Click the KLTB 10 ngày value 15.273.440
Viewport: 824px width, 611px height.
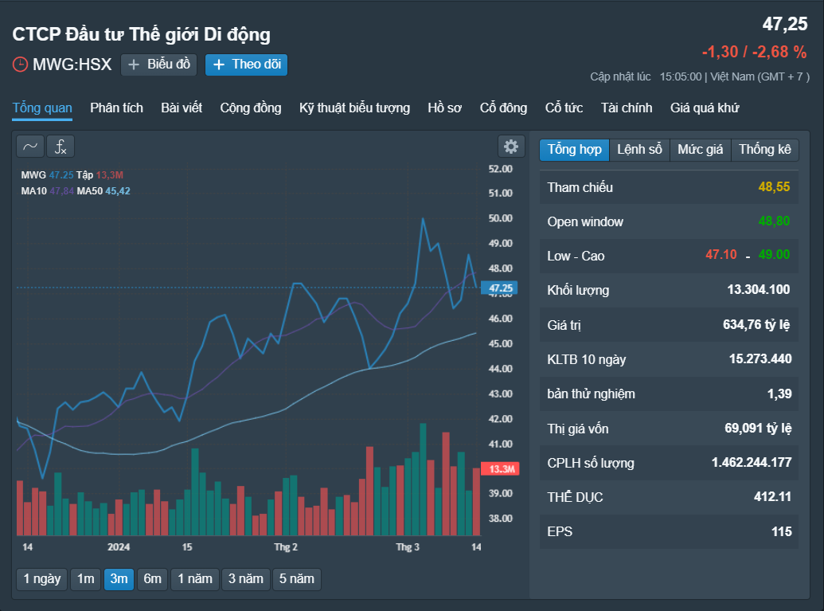coord(760,359)
